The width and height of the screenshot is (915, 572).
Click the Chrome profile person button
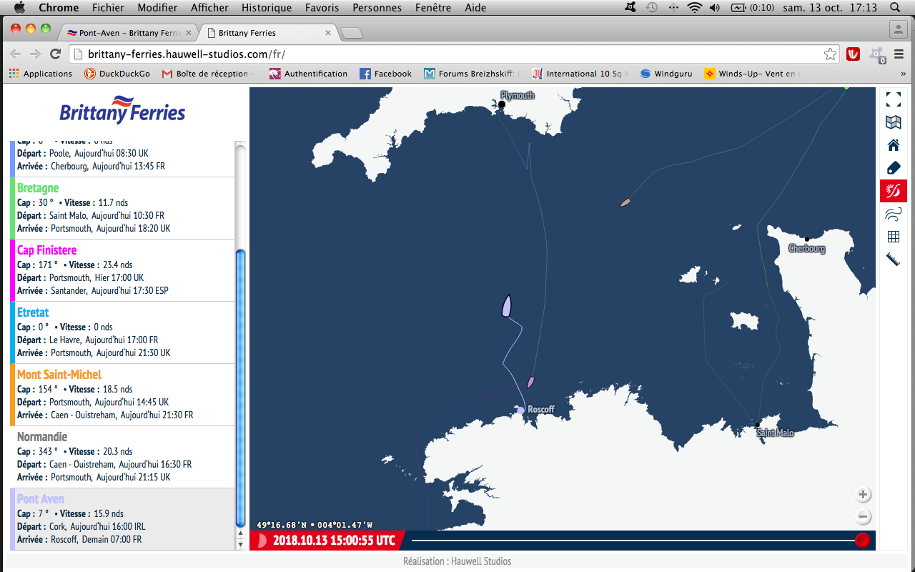(x=898, y=29)
